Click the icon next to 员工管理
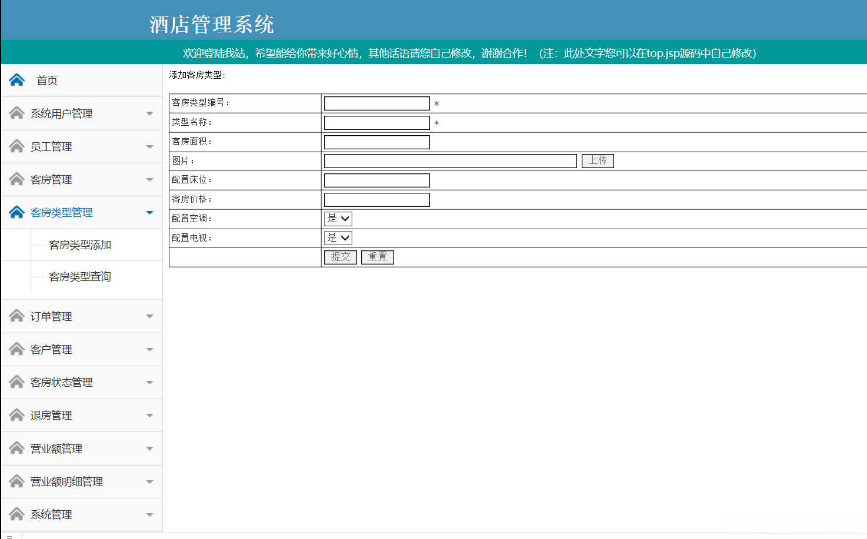867x539 pixels. [x=16, y=146]
